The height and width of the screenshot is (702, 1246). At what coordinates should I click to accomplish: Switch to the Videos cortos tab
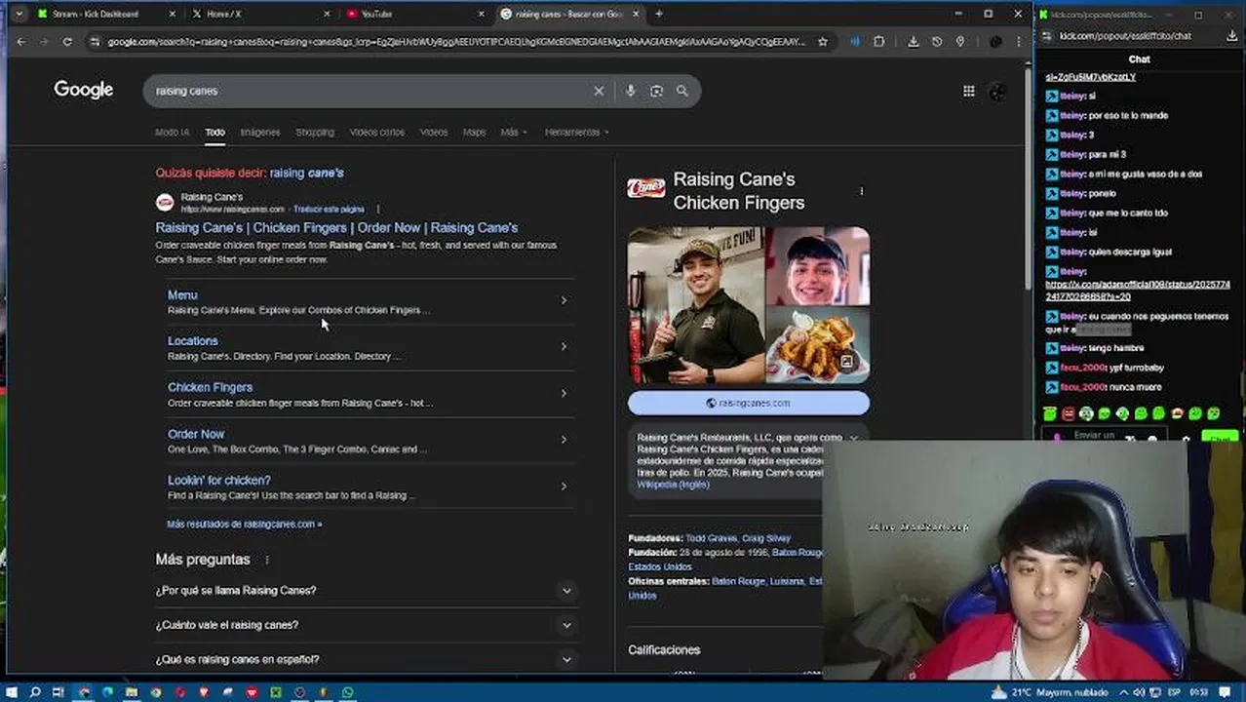click(377, 132)
